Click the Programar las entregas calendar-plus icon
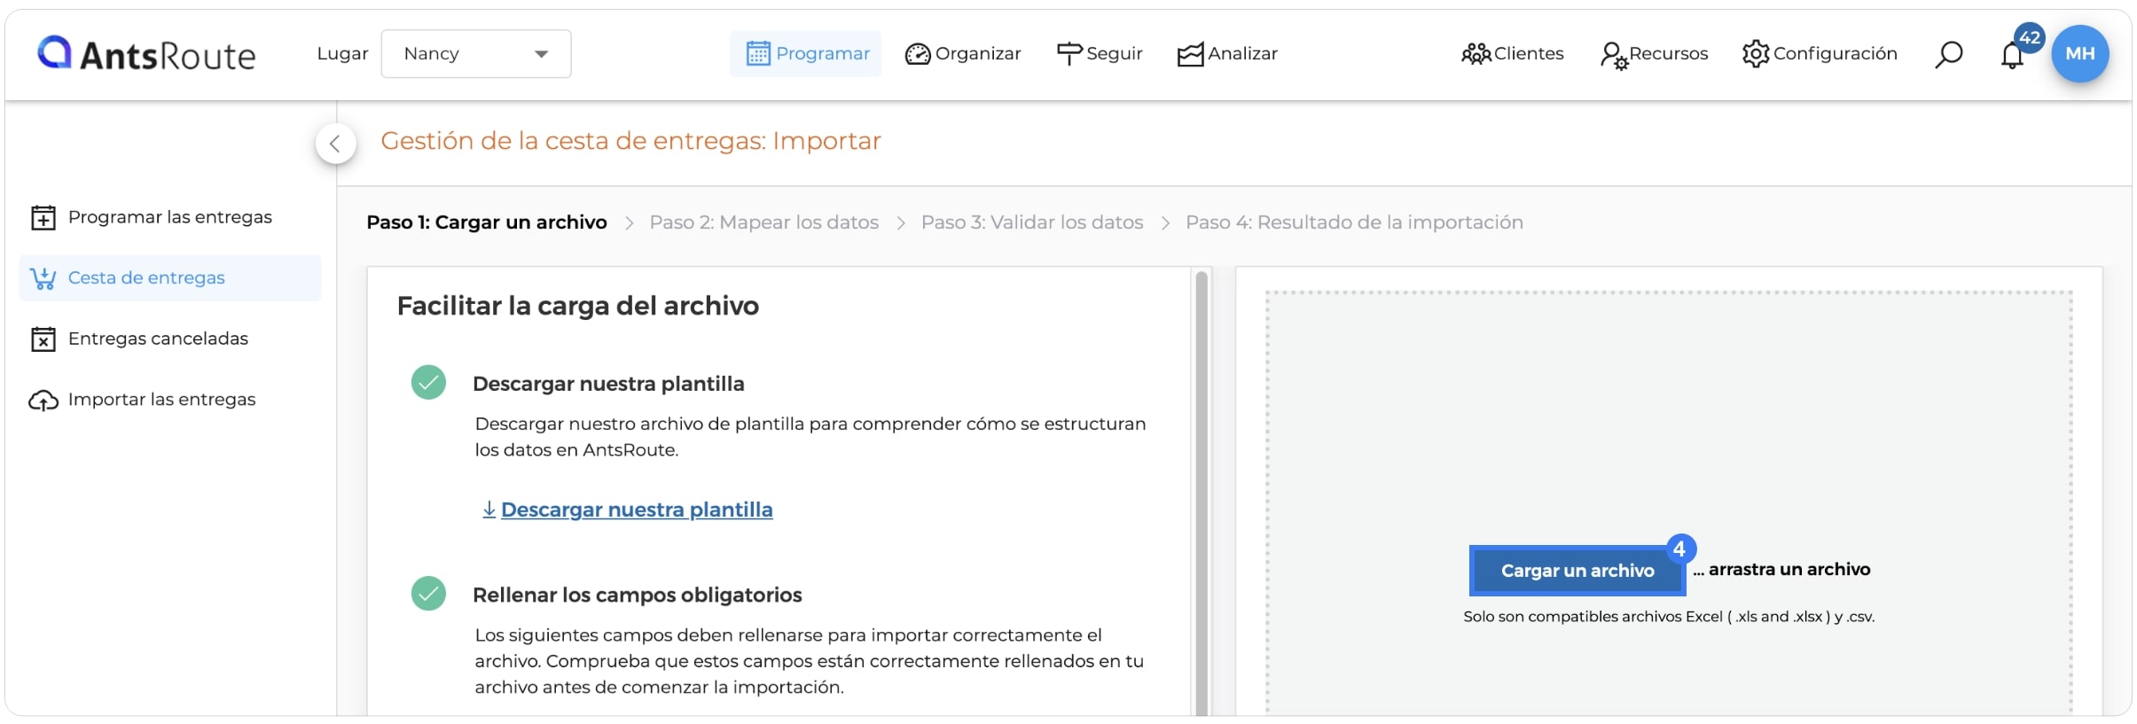 click(x=43, y=218)
